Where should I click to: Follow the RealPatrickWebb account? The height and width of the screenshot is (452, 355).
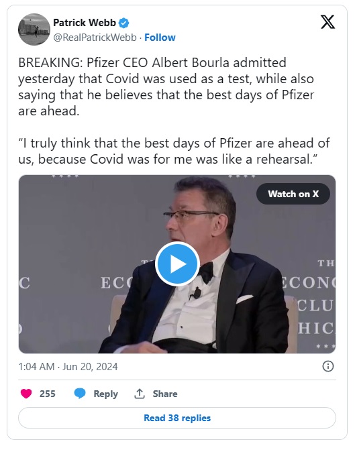click(160, 38)
